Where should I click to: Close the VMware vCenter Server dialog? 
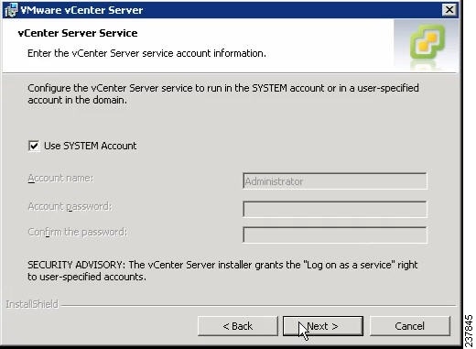point(449,10)
